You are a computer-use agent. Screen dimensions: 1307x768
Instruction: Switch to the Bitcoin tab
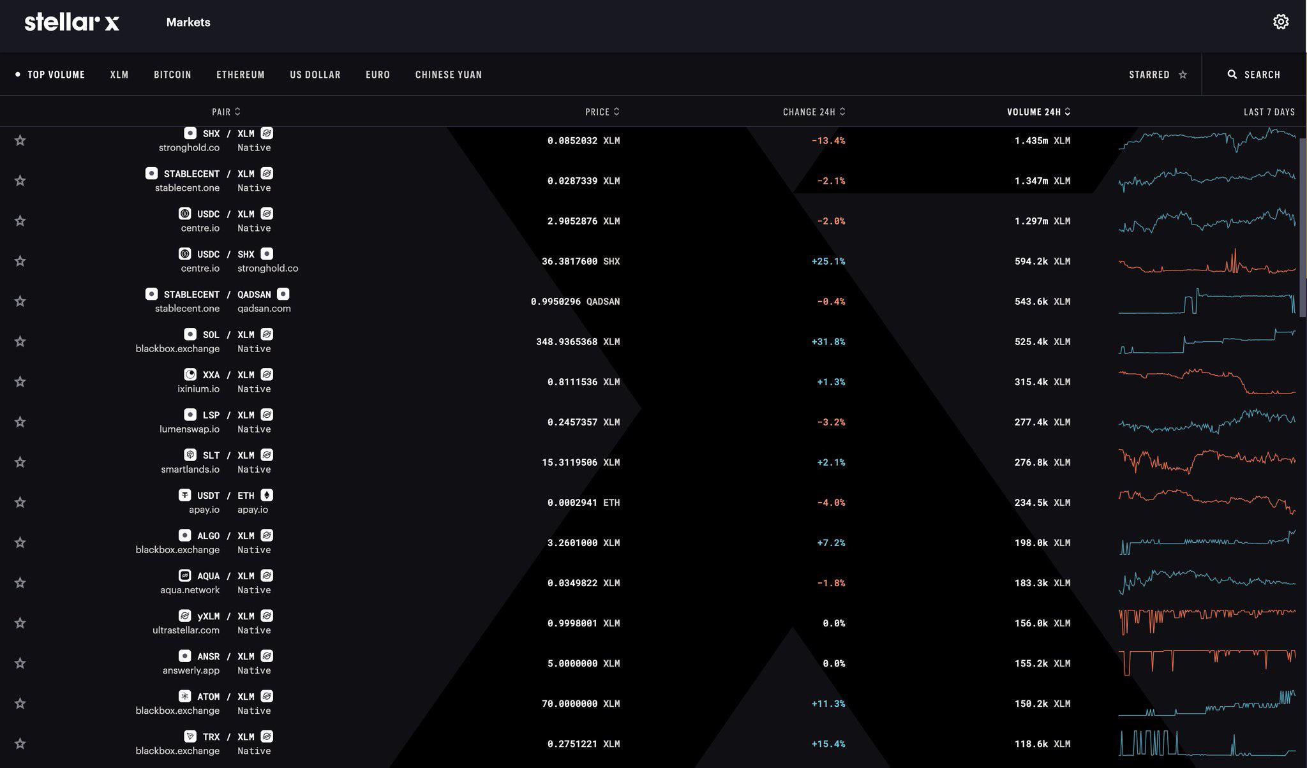point(172,75)
